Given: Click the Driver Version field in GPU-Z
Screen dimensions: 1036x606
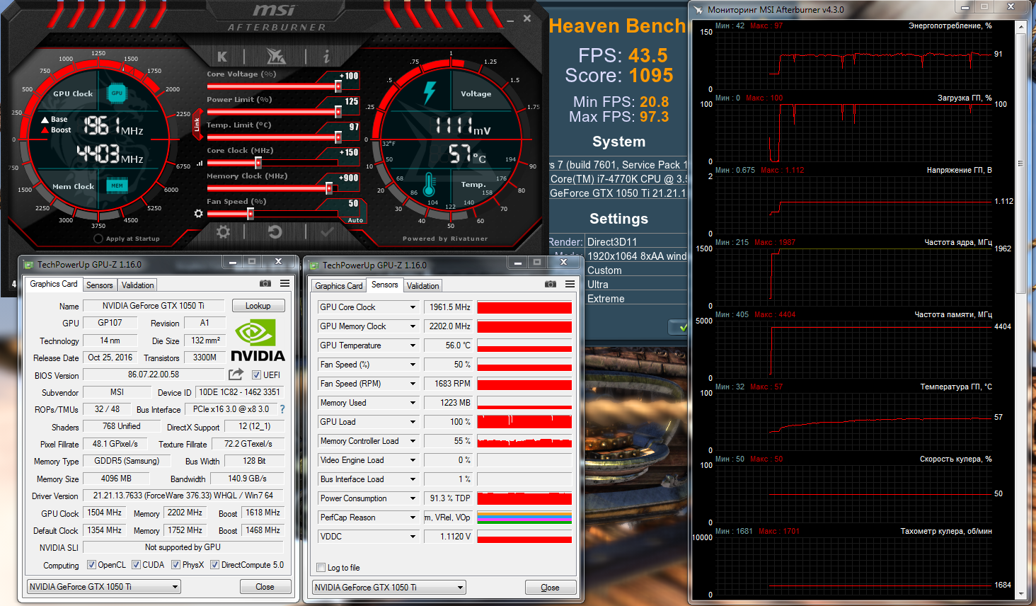Looking at the screenshot, I should click(x=183, y=496).
